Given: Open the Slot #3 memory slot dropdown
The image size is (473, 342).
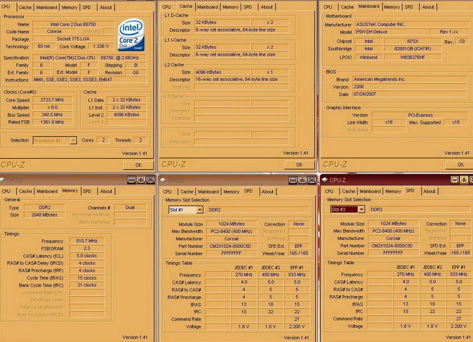Looking at the screenshot, I should pos(361,209).
